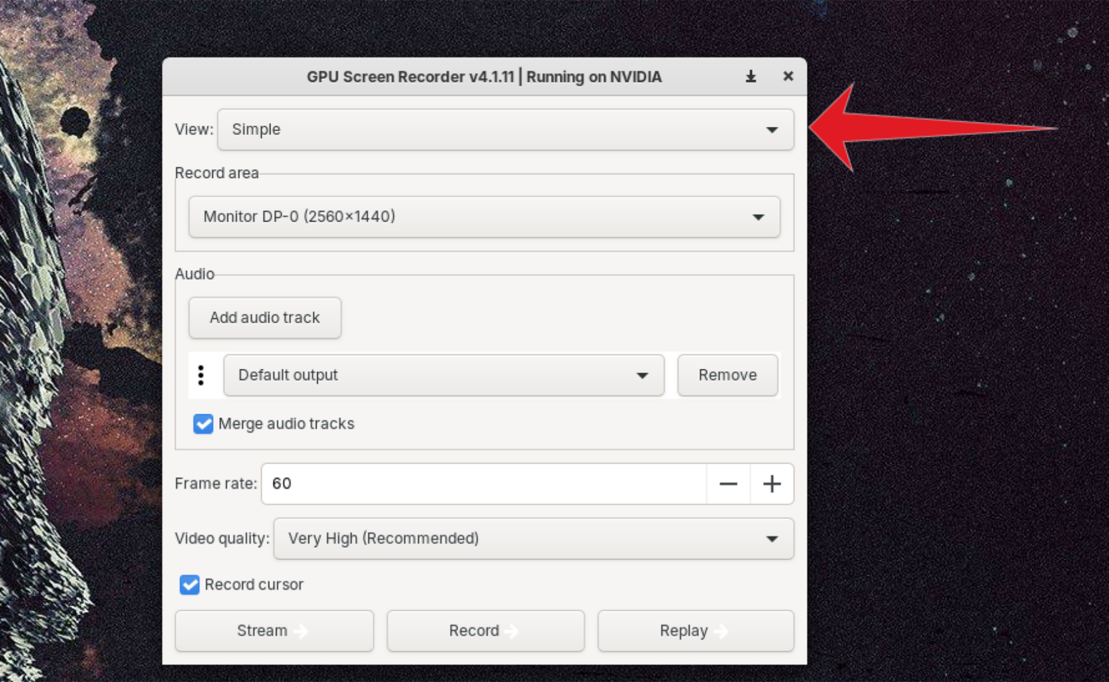
Task: Click the arrow icon inside the Stream button
Action: [x=302, y=631]
